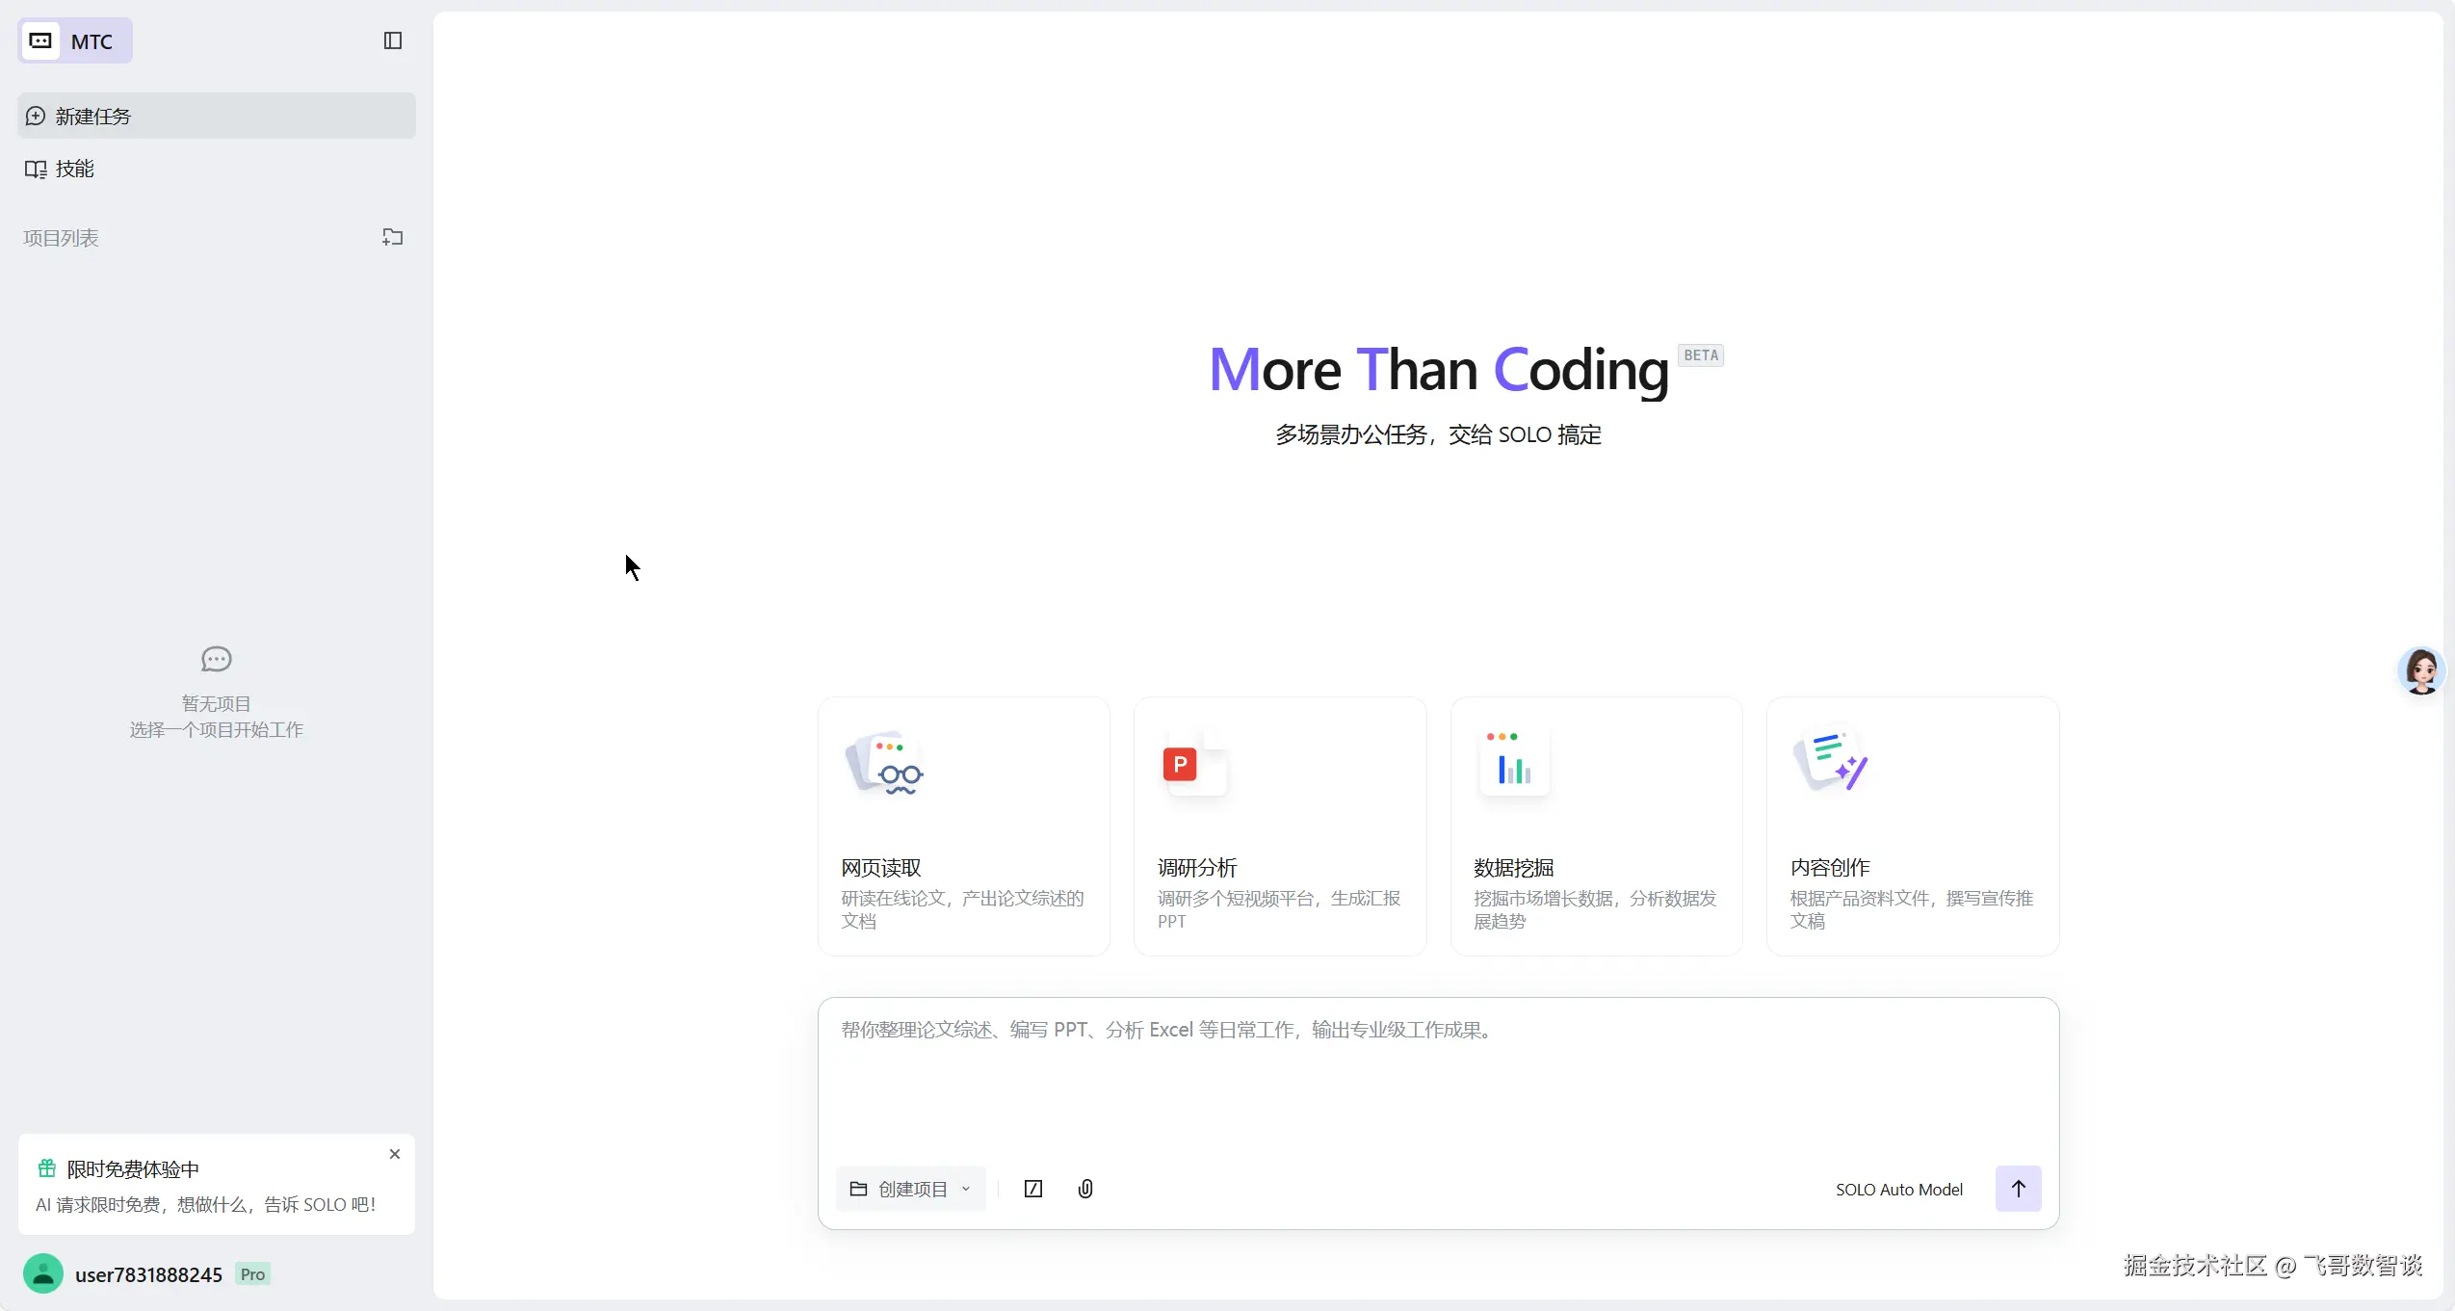
Task: Click the gift icon in promo banner
Action: 46,1168
